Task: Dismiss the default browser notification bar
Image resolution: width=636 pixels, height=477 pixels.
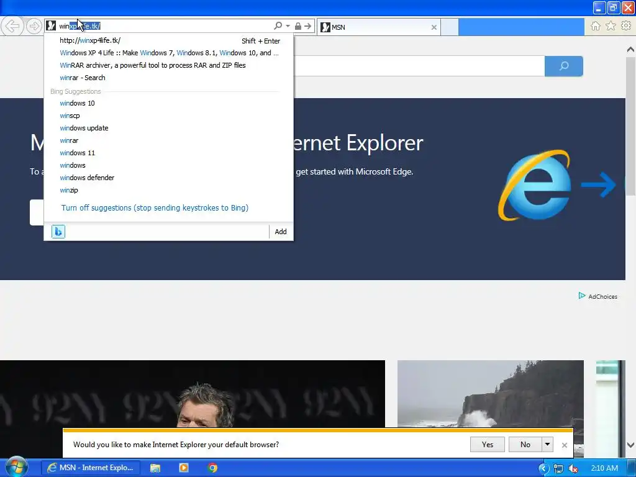Action: [564, 445]
